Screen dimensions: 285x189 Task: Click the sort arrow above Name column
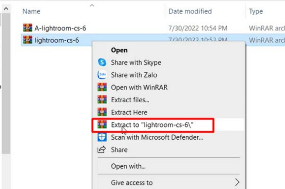(x=92, y=5)
